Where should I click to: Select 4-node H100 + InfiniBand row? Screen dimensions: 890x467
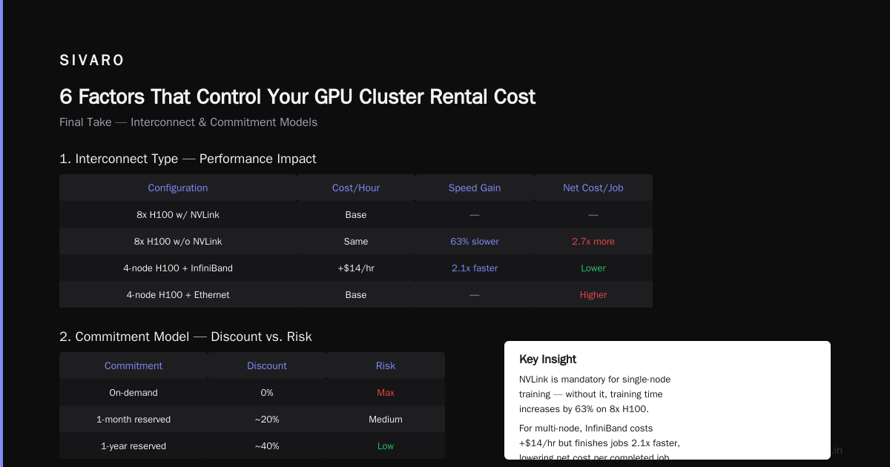click(356, 268)
